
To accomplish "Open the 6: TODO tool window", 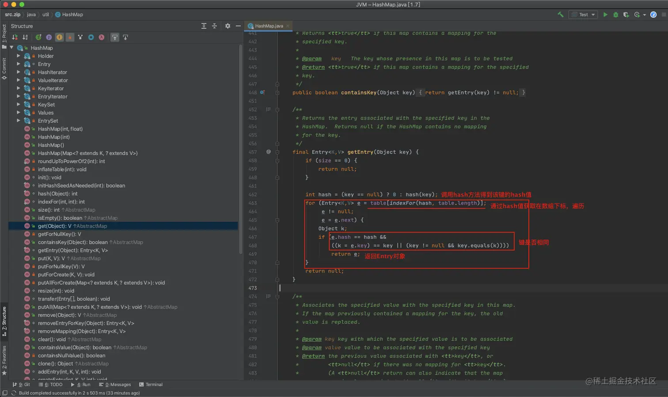I will click(50, 385).
